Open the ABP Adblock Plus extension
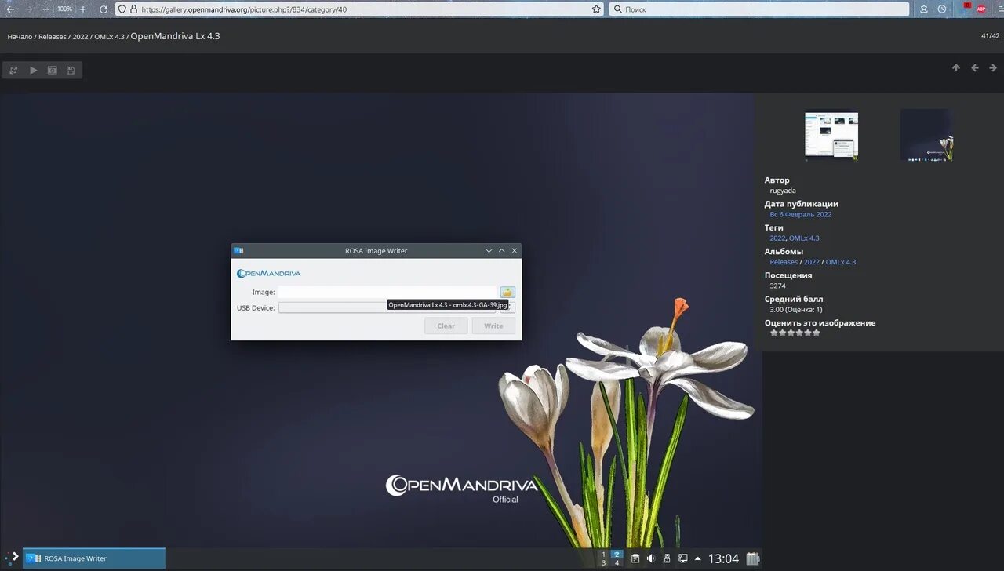1004x571 pixels. tap(981, 9)
